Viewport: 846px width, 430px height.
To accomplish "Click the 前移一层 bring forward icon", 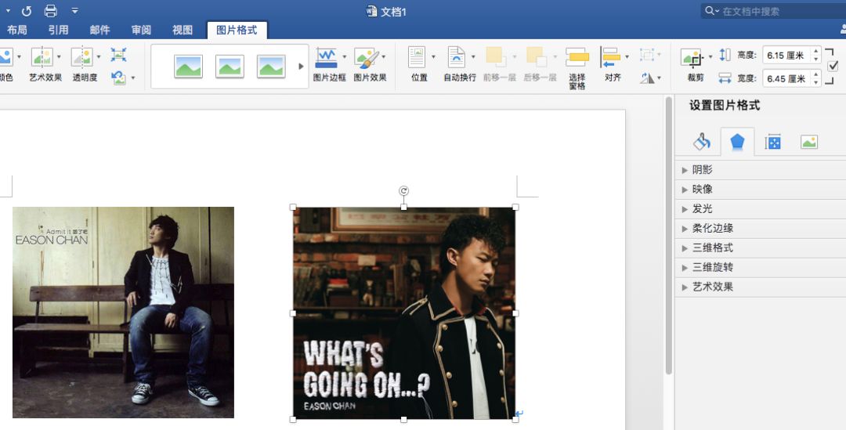I will 496,56.
